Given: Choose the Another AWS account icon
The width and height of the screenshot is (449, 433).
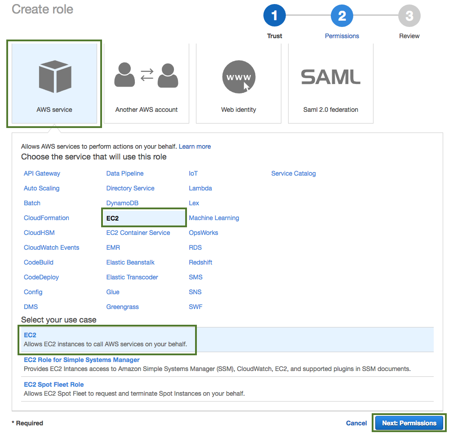Looking at the screenshot, I should (x=147, y=75).
